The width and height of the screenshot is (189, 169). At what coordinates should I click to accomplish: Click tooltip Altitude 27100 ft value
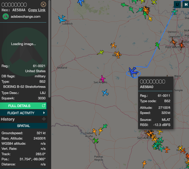[x=164, y=108]
